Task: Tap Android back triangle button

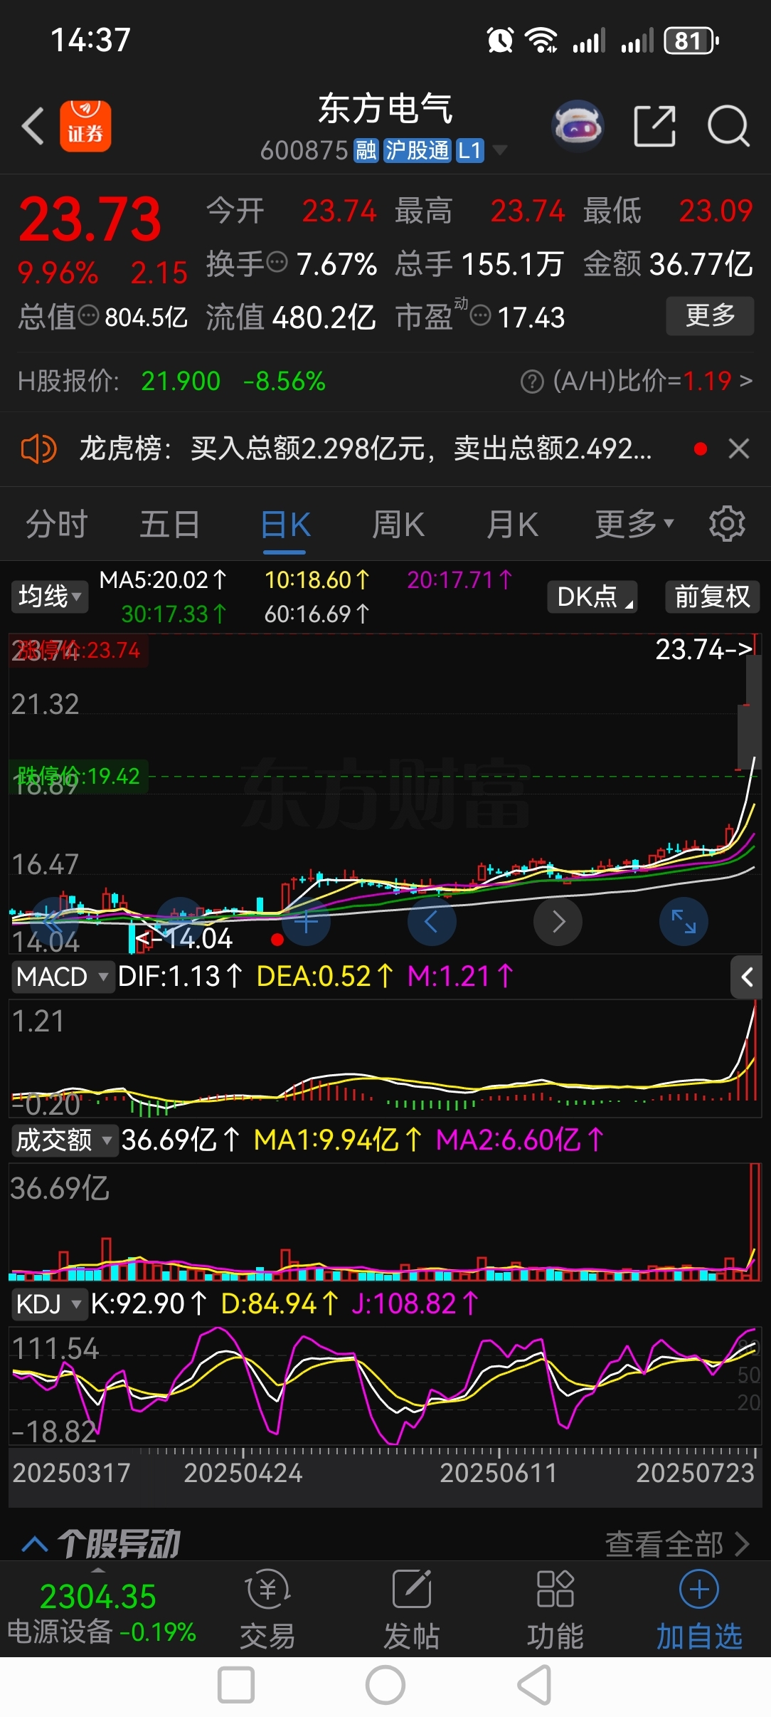Action: [534, 1685]
